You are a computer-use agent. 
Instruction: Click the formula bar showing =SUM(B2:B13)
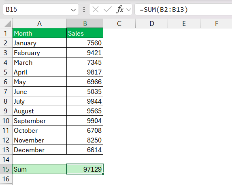click(x=183, y=10)
